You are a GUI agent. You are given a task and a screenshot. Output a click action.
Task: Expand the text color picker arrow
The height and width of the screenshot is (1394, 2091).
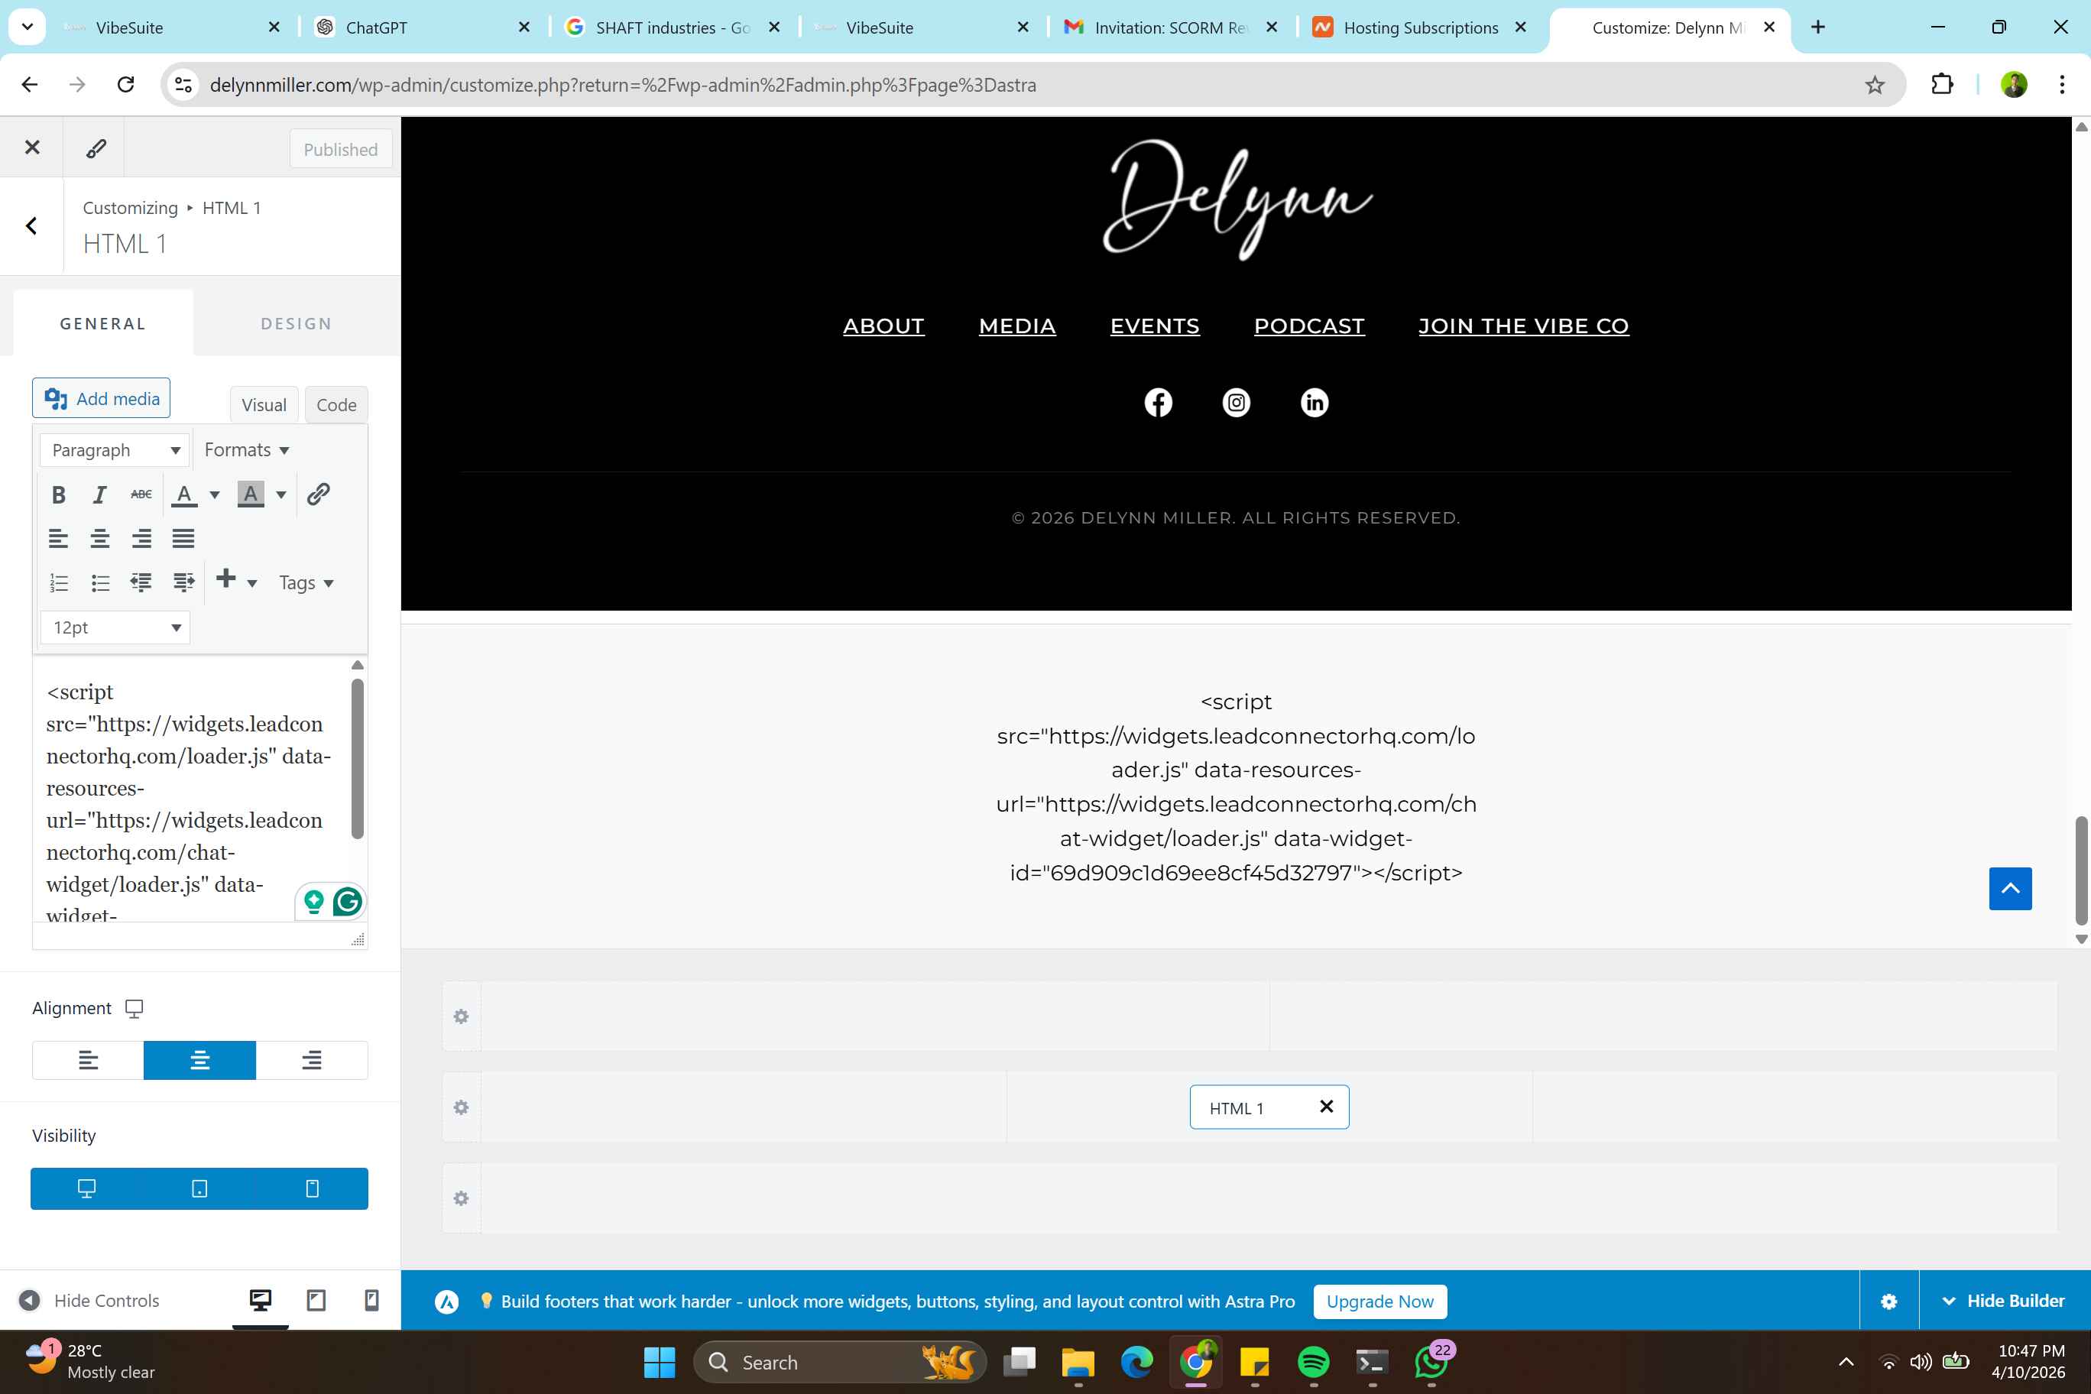214,494
